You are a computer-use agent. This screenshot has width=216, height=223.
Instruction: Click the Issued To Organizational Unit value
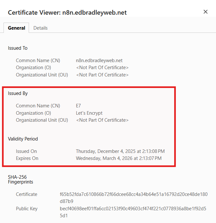[x=102, y=75]
